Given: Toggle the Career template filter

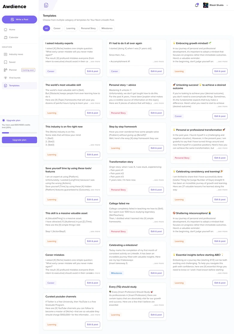Looking at the screenshot, I should click(x=57, y=28).
